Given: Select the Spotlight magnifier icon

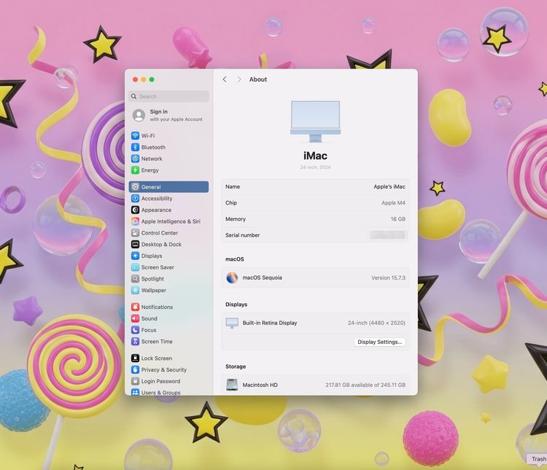Looking at the screenshot, I should pos(136,279).
